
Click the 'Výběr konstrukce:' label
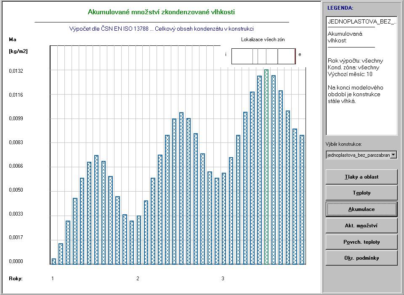tap(344, 144)
